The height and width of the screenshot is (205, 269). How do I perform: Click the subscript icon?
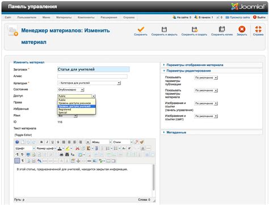pos(124,148)
